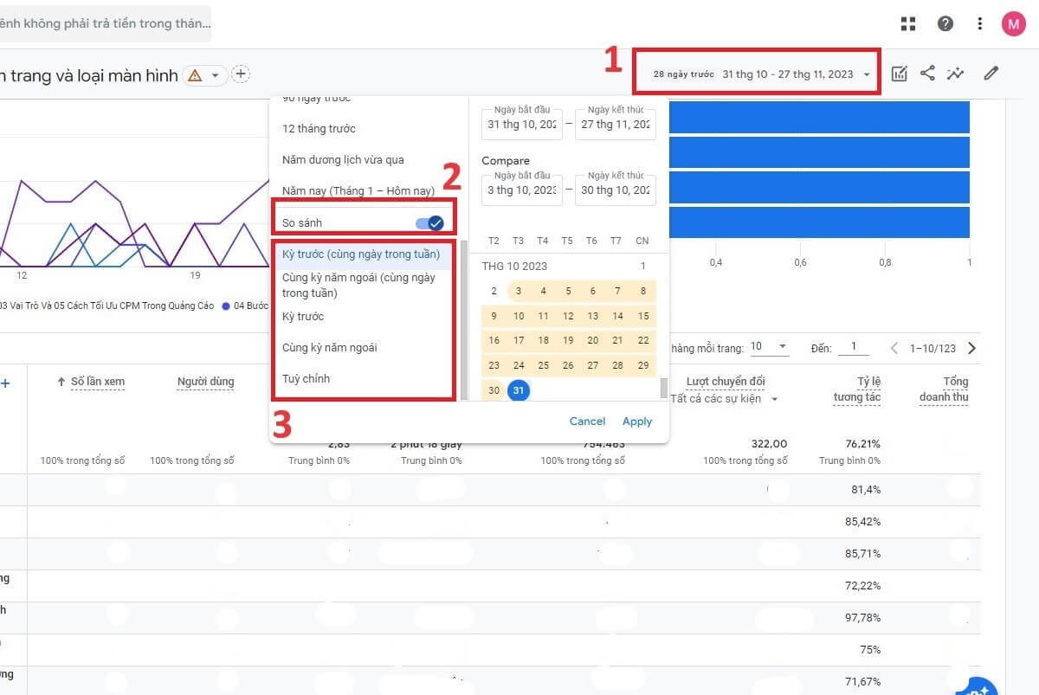The image size is (1039, 695).
Task: Select day 19 in October calendar
Action: point(568,341)
